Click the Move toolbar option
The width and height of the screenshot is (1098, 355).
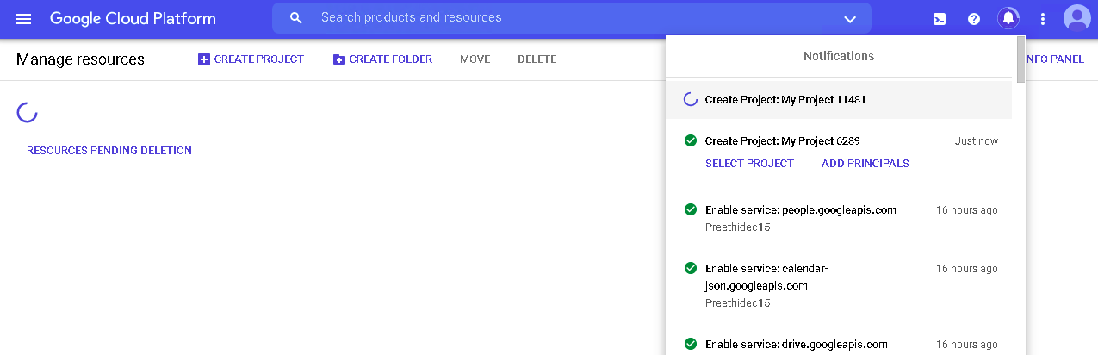pyautogui.click(x=475, y=59)
